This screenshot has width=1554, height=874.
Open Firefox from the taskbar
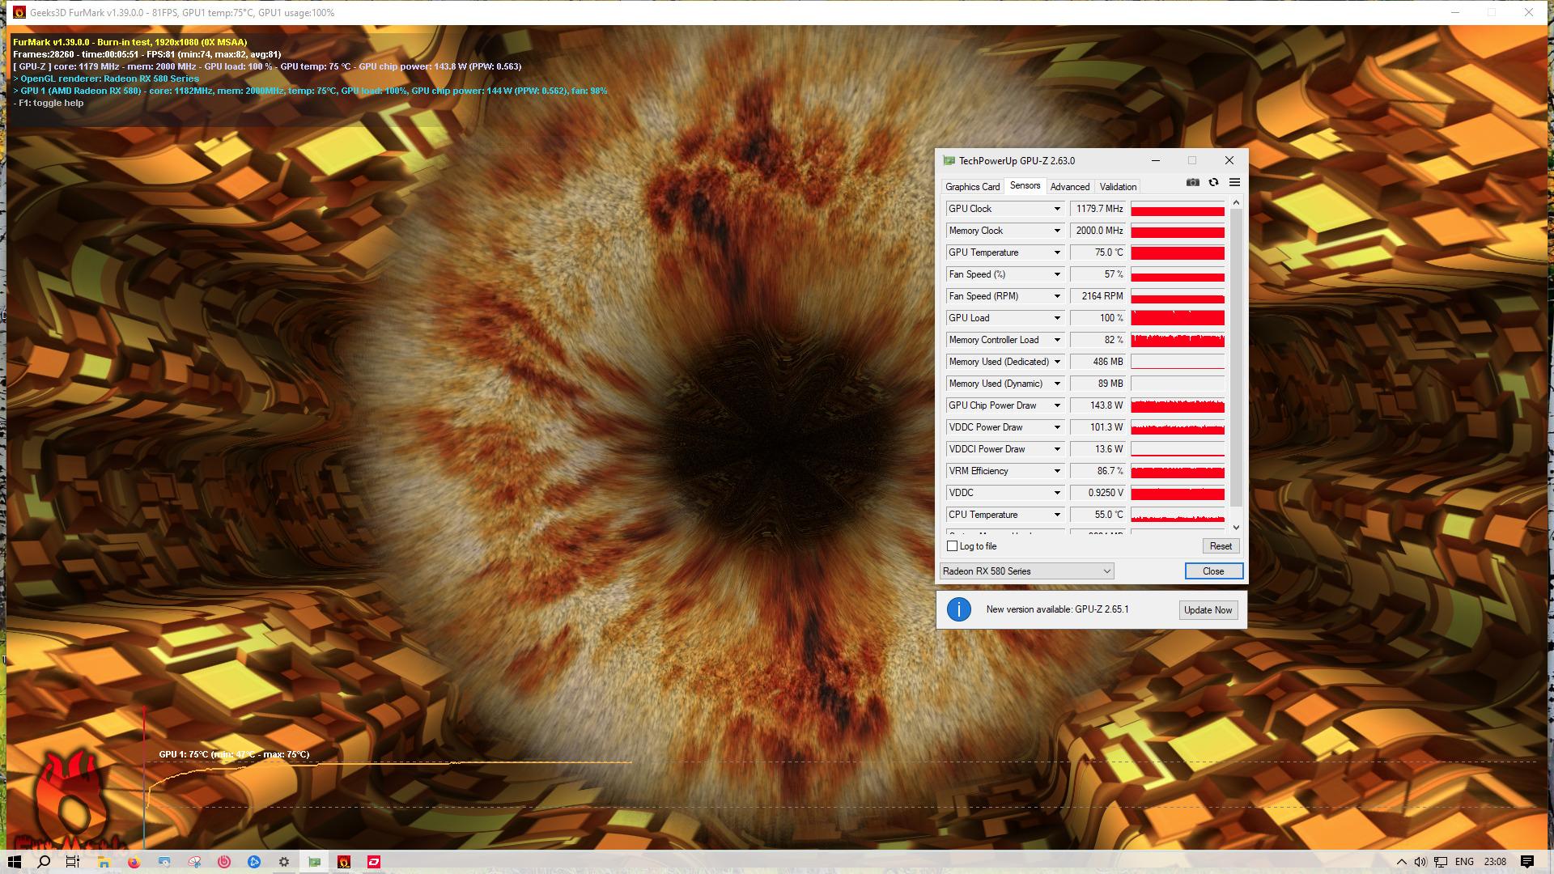pyautogui.click(x=134, y=862)
